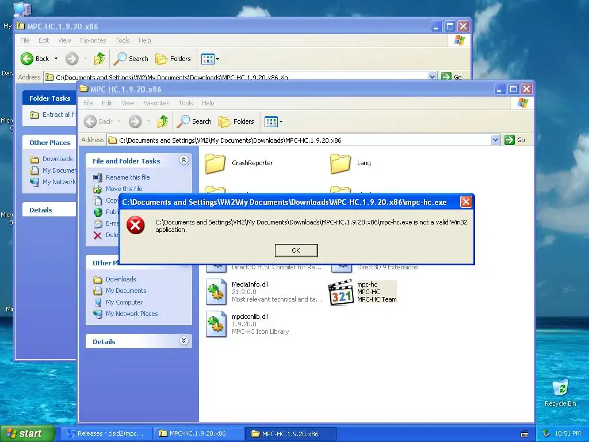Open My Computer link in Other Places
This screenshot has width=589, height=442.
click(x=124, y=302)
